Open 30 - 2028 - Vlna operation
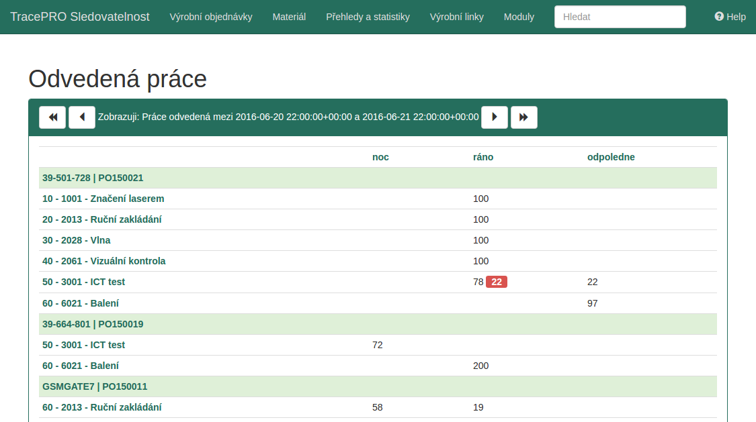Viewport: 756px width, 422px height. [76, 240]
